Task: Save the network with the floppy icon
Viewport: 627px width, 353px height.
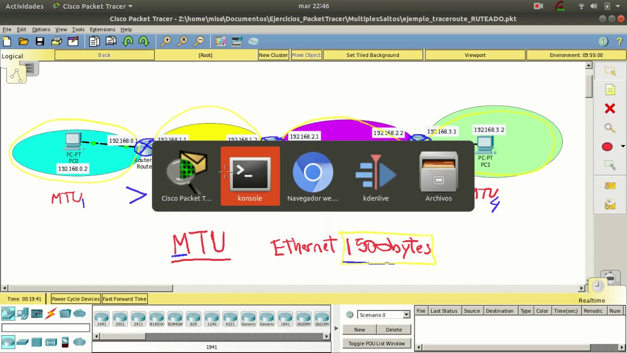Action: (x=40, y=42)
